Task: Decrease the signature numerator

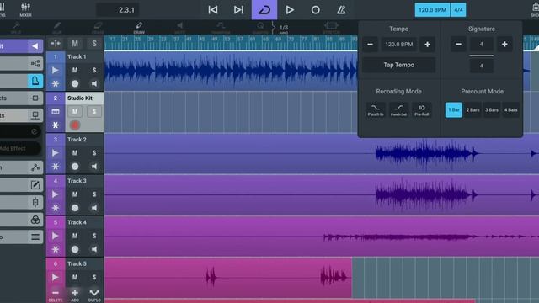Action: pyautogui.click(x=458, y=45)
